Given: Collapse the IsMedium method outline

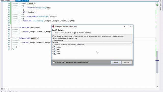Looking at the screenshot, I should (11, 27).
